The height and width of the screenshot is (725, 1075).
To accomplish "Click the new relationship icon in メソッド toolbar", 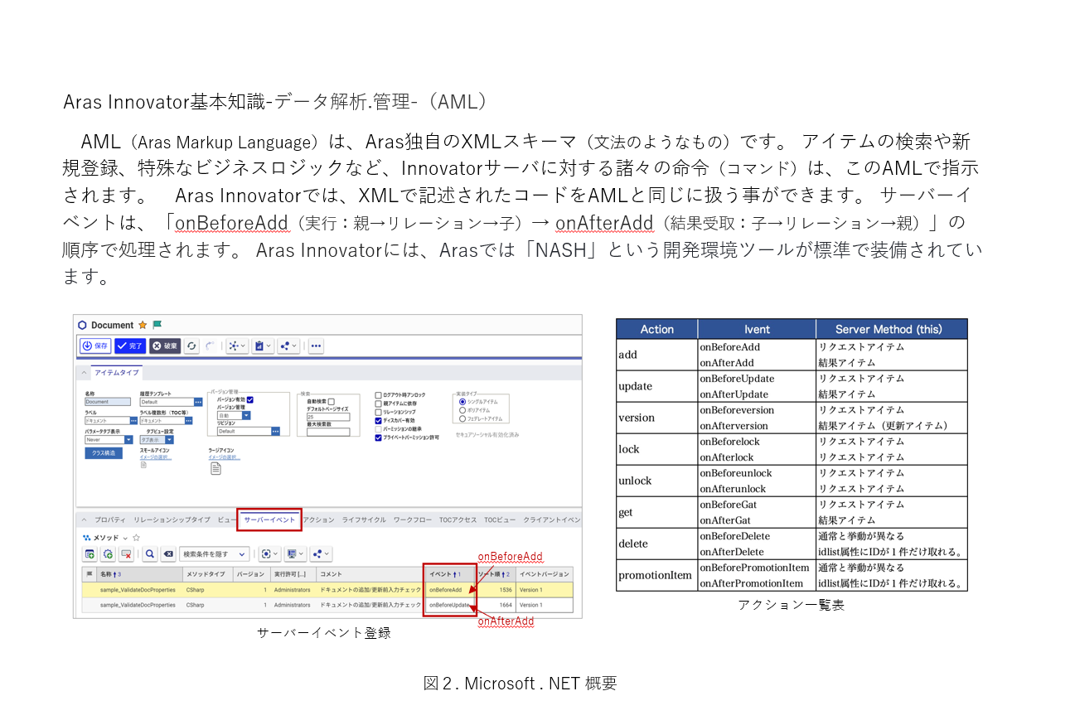I will pos(90,554).
